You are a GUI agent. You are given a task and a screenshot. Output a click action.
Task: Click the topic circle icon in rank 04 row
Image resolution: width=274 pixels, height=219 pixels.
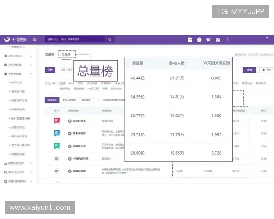(x=70, y=159)
